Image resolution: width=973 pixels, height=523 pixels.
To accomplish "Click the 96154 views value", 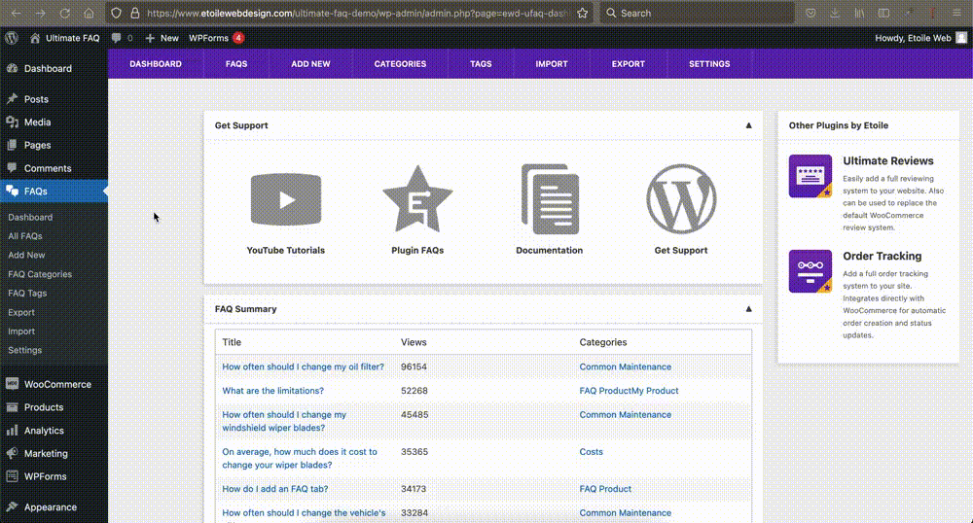I will [414, 366].
